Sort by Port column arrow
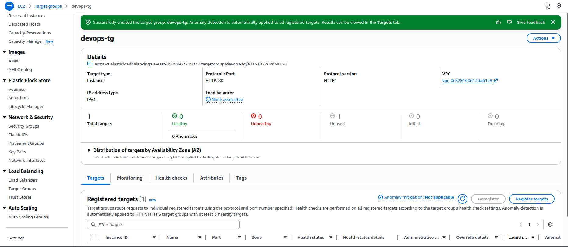This screenshot has width=568, height=247. (x=240, y=237)
